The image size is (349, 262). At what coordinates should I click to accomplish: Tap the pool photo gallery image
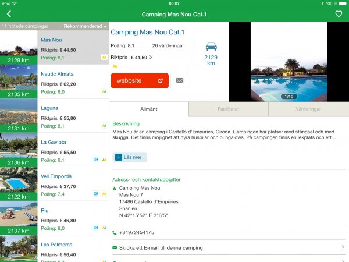pos(289,62)
